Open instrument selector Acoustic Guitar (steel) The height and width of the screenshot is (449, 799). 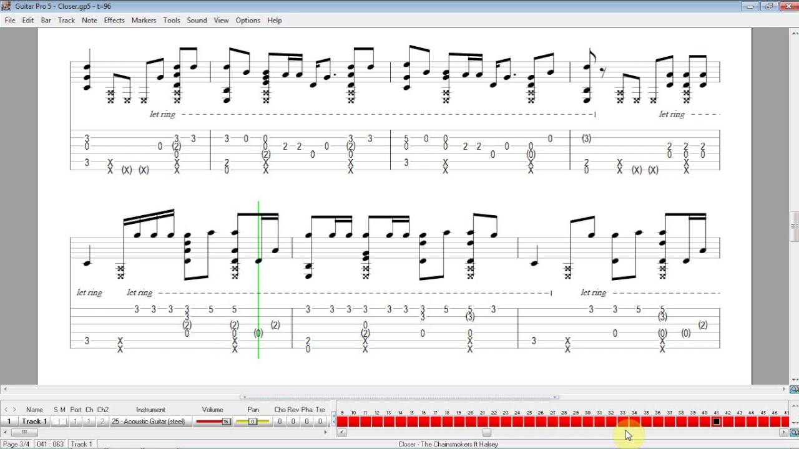pos(150,422)
